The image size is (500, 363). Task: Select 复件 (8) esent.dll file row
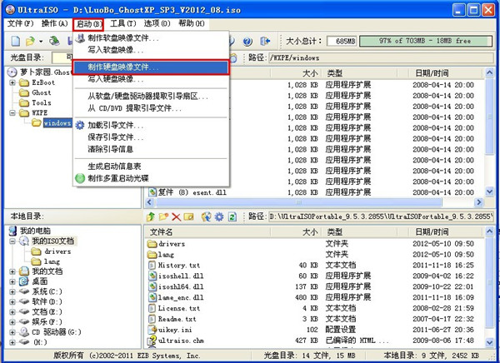pyautogui.click(x=314, y=192)
